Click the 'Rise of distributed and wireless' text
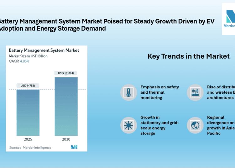This screenshot has height=168, width=235. [221, 92]
